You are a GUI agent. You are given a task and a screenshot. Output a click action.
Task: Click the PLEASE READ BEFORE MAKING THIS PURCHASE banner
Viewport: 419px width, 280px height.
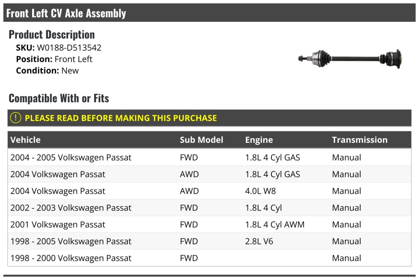point(121,118)
